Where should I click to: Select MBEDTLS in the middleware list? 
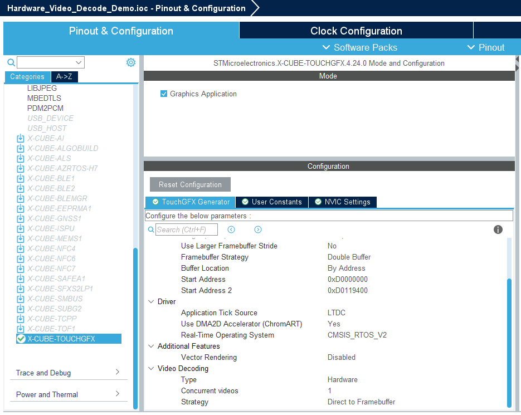tap(44, 98)
